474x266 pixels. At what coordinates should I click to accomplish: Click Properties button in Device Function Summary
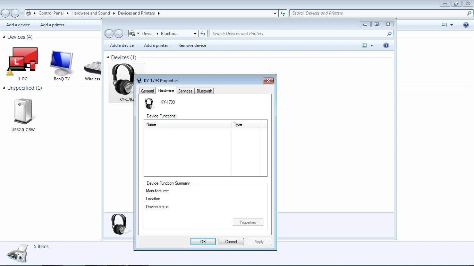(248, 222)
